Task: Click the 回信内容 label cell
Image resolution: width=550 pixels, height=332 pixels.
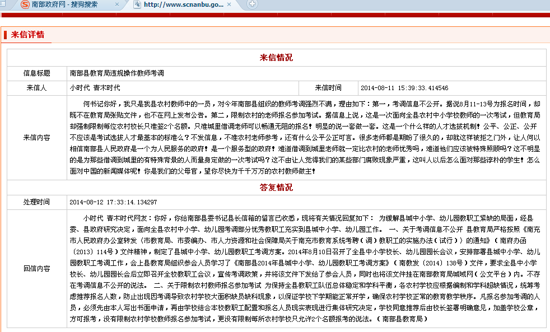Action: 36,268
